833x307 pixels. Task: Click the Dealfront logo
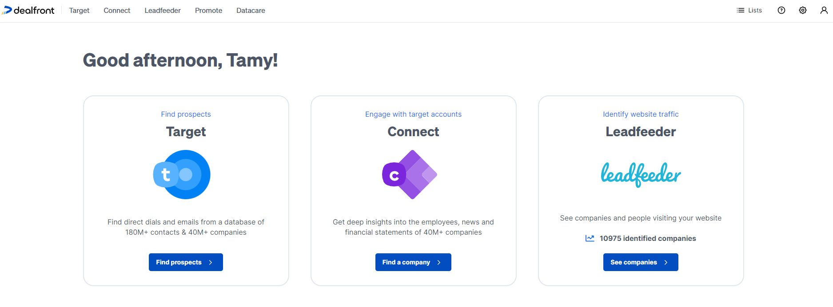29,10
